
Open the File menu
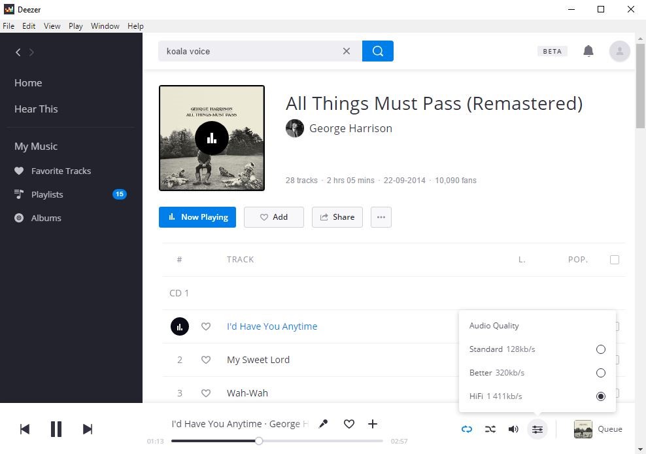coord(8,26)
